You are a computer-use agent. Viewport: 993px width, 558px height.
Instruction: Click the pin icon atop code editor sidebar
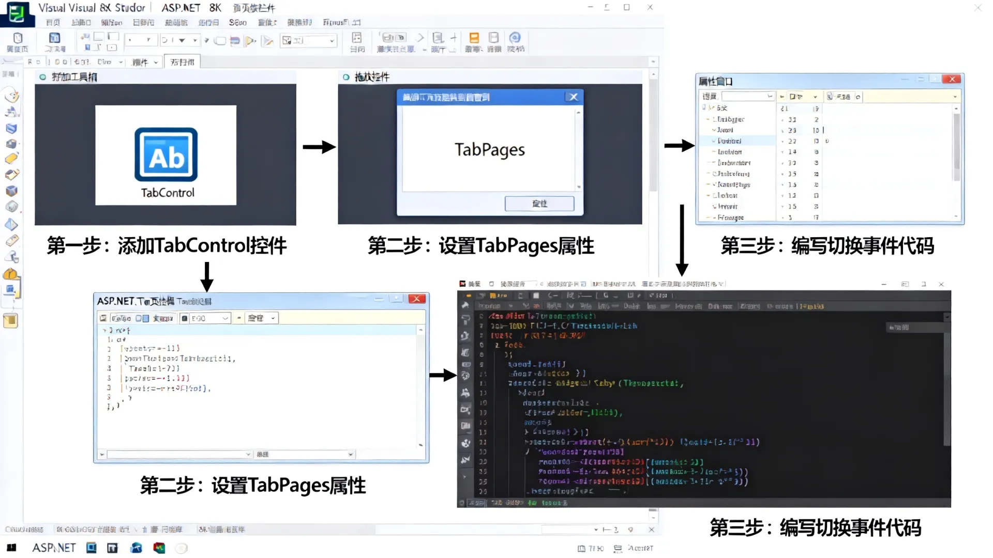(x=465, y=305)
